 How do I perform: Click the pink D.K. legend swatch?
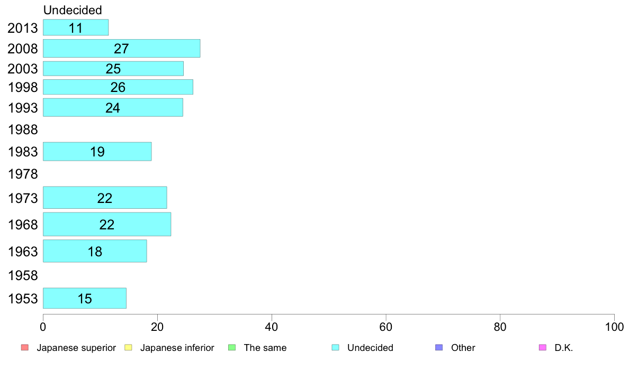(x=542, y=347)
